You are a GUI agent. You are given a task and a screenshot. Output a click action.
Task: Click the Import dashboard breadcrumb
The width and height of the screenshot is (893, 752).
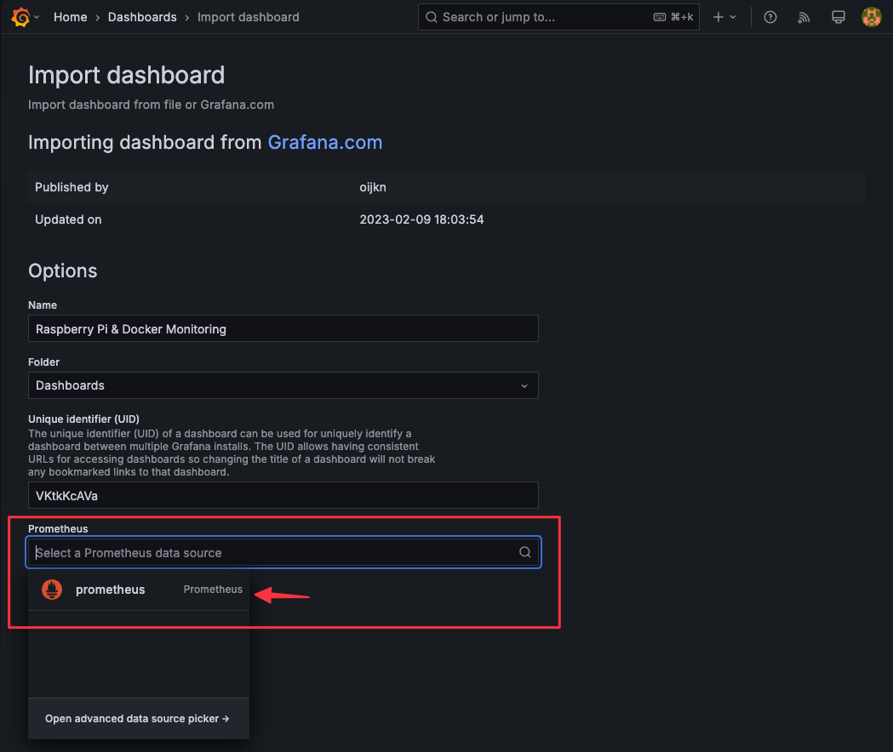tap(248, 17)
